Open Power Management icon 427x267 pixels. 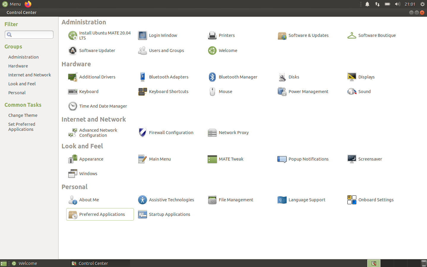click(282, 92)
